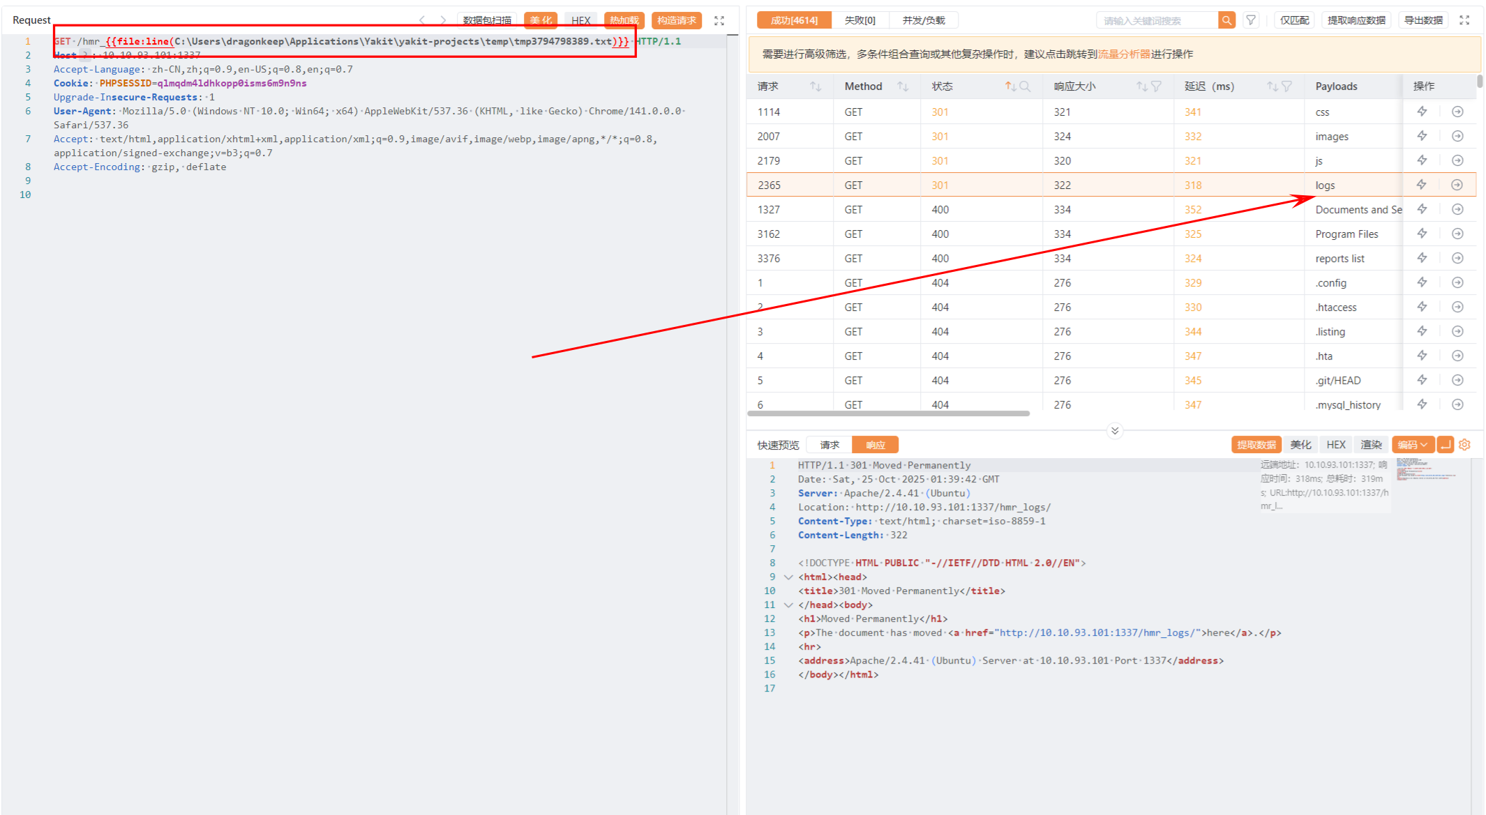Click arrow-circle detail icon in css row

tap(1457, 112)
